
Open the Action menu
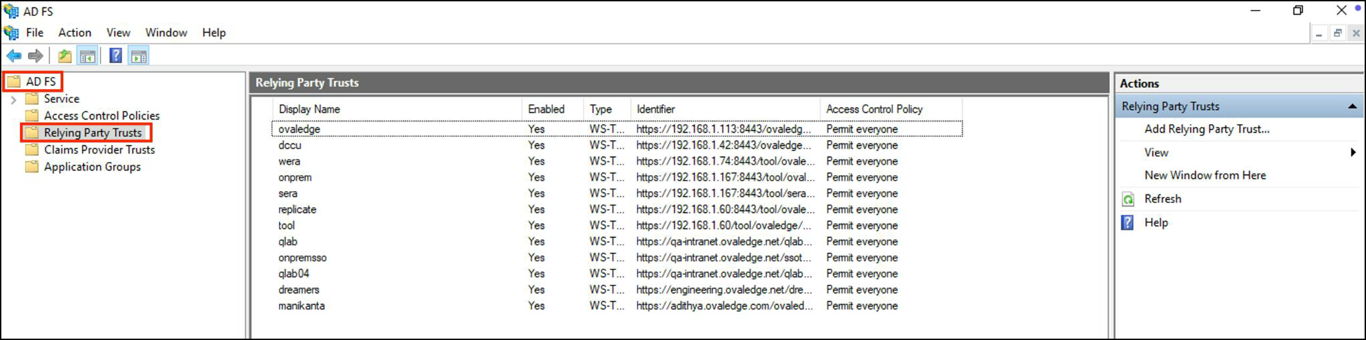point(75,33)
